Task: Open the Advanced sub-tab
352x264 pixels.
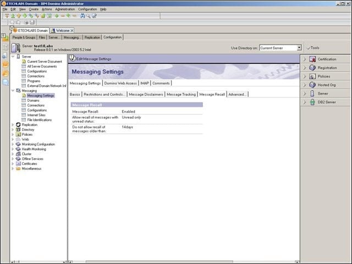Action: click(x=237, y=95)
